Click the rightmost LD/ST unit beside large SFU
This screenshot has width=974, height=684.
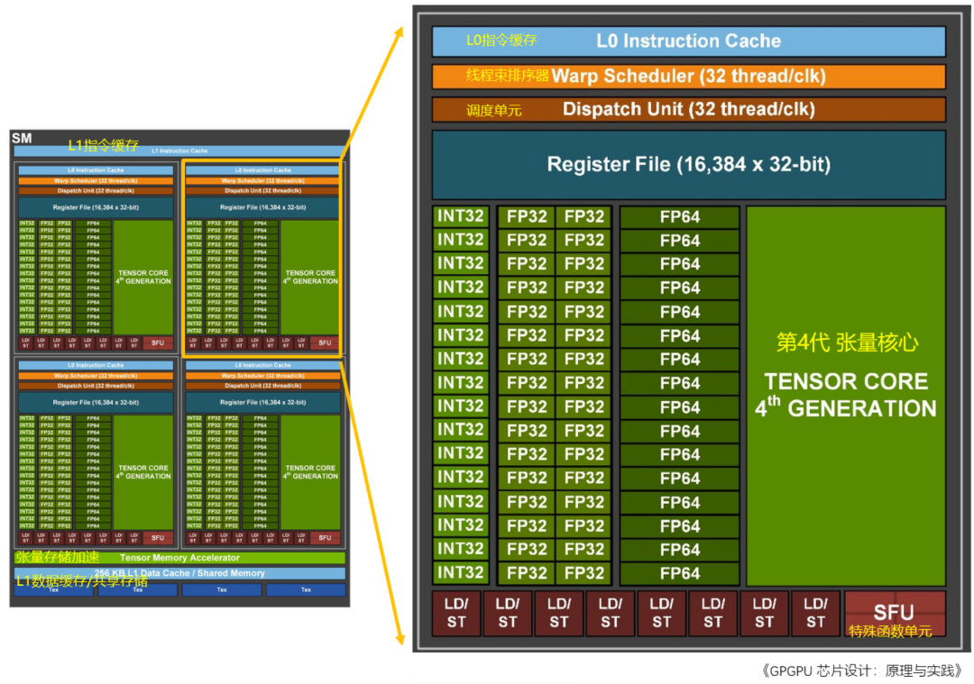(x=815, y=614)
